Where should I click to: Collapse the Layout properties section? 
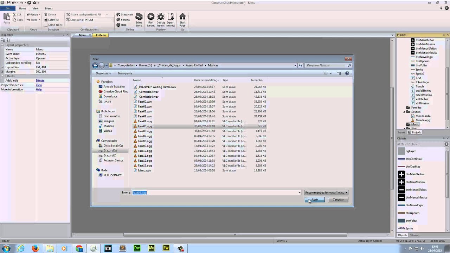(x=2, y=45)
